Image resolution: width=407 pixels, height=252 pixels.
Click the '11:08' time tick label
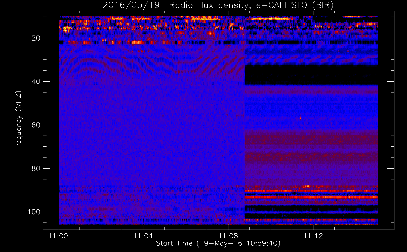click(228, 236)
